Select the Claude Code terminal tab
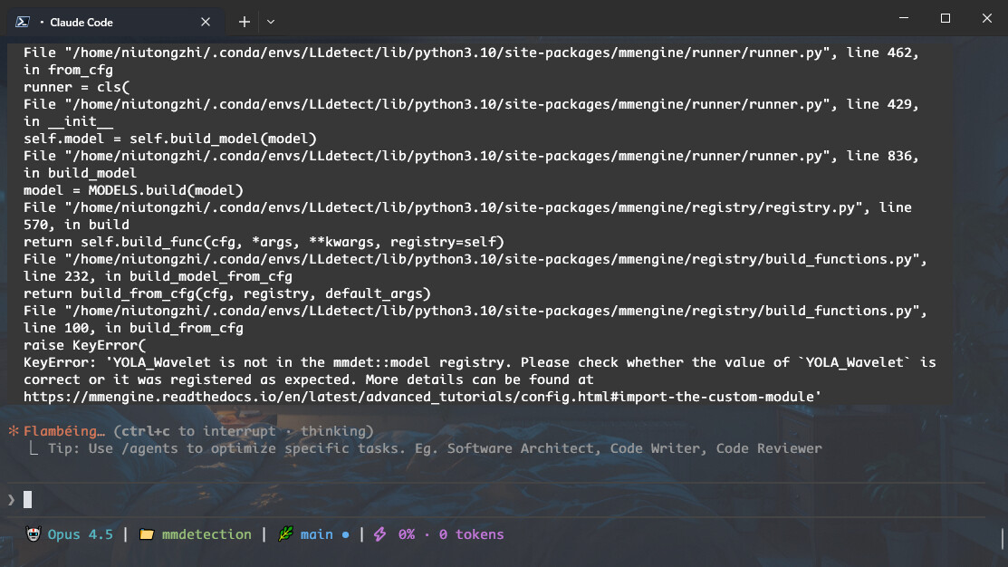The image size is (1008, 567). (116, 22)
